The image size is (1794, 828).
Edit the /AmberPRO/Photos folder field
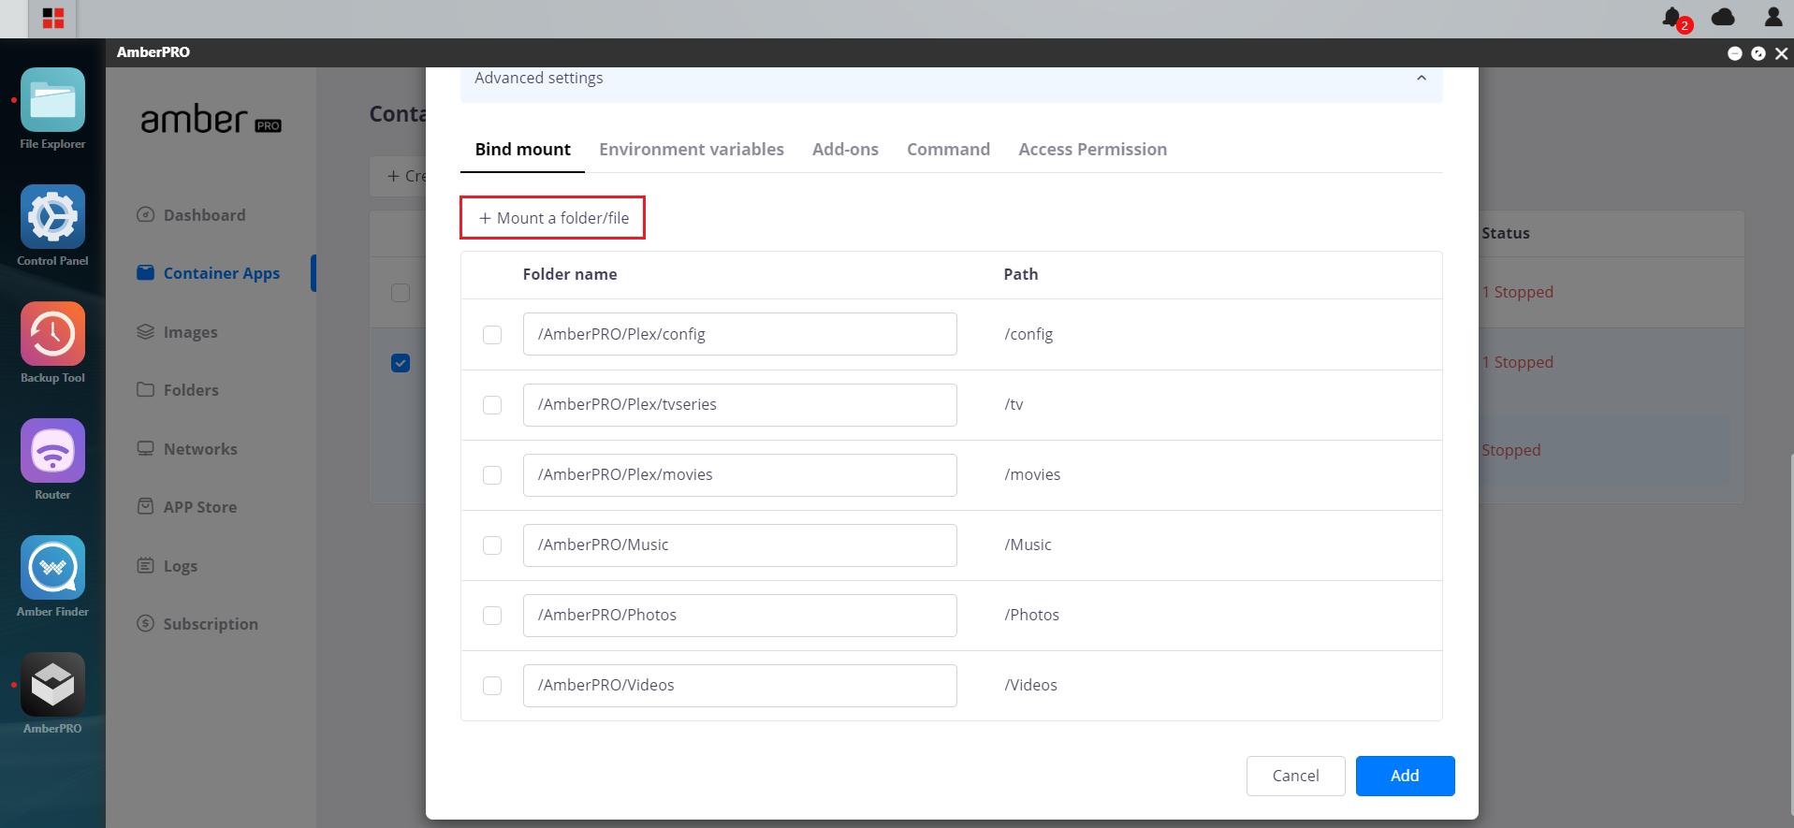point(739,615)
